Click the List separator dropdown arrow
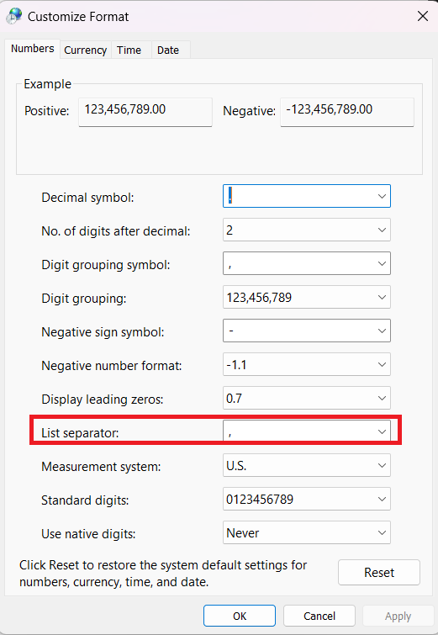 [x=382, y=431]
